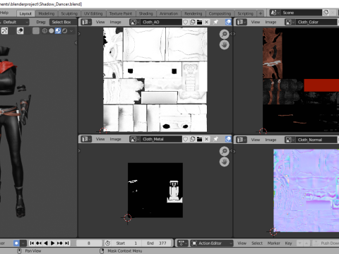Click the zoom gizmo in the Cloth_AO editor
This screenshot has height=254, width=339.
click(x=225, y=34)
